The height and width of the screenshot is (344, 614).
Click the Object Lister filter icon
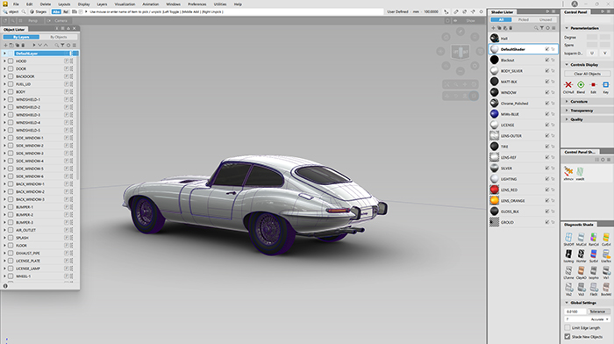click(62, 45)
